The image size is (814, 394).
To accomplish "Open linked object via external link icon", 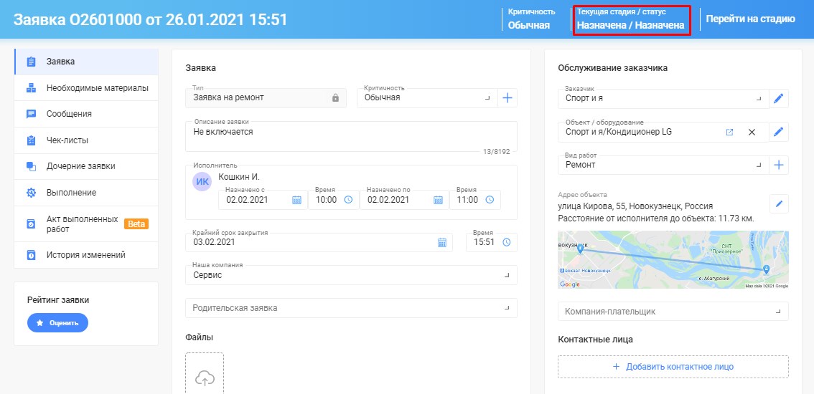I will tap(729, 133).
